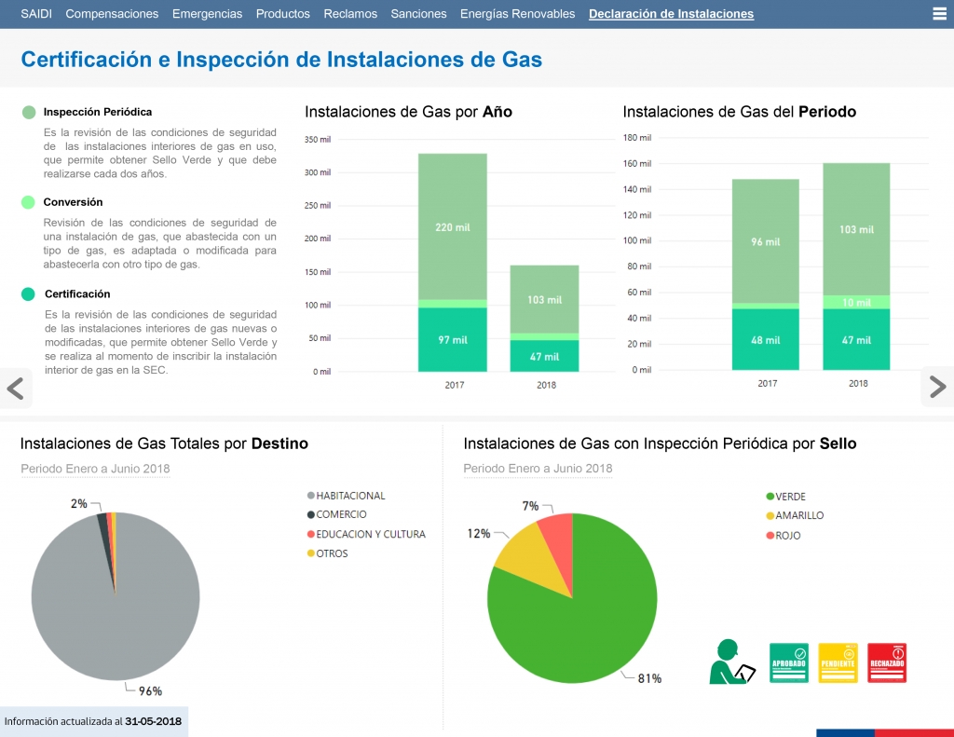Toggle OTROS legend entry
954x737 pixels.
pos(327,553)
